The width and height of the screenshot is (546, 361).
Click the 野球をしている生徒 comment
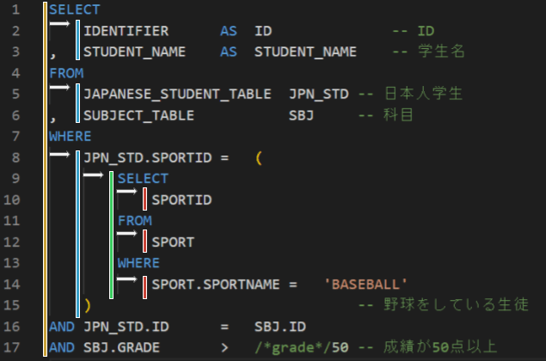[457, 304]
